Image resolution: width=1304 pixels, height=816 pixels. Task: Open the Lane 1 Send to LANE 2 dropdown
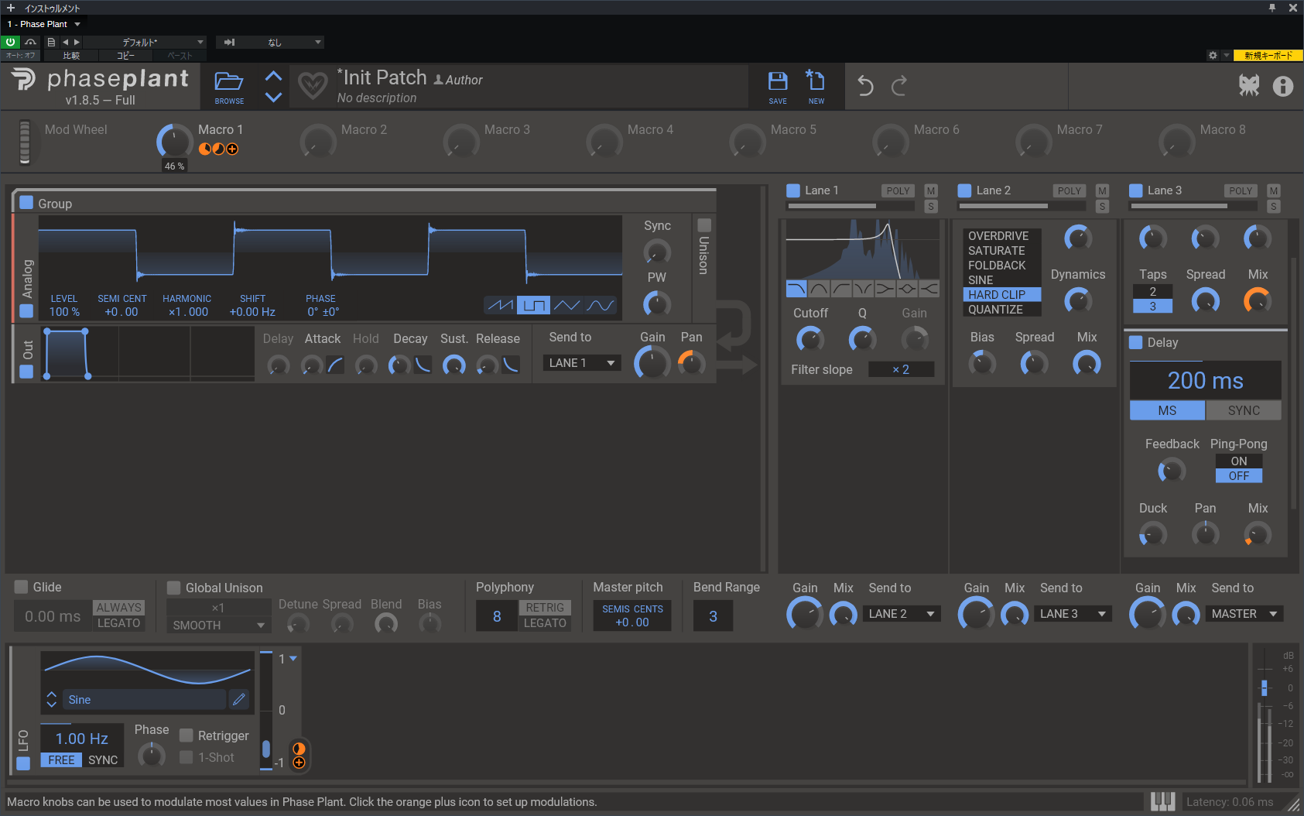coord(902,614)
